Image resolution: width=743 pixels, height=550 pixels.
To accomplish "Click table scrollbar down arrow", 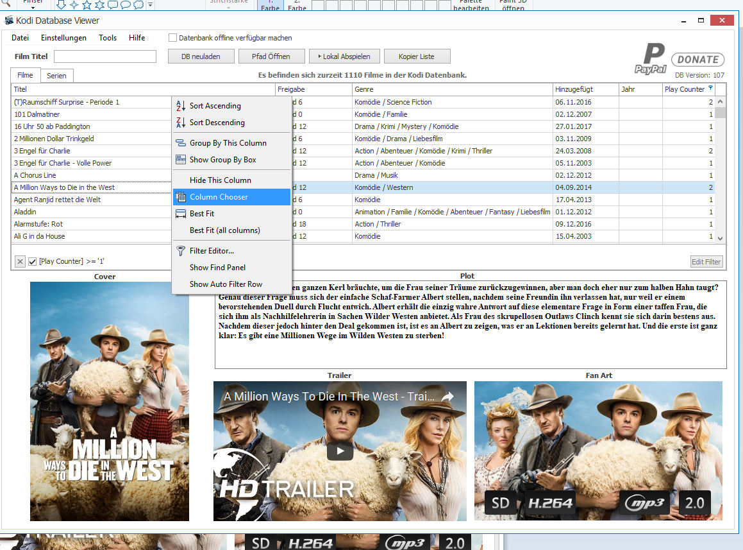I will 721,238.
